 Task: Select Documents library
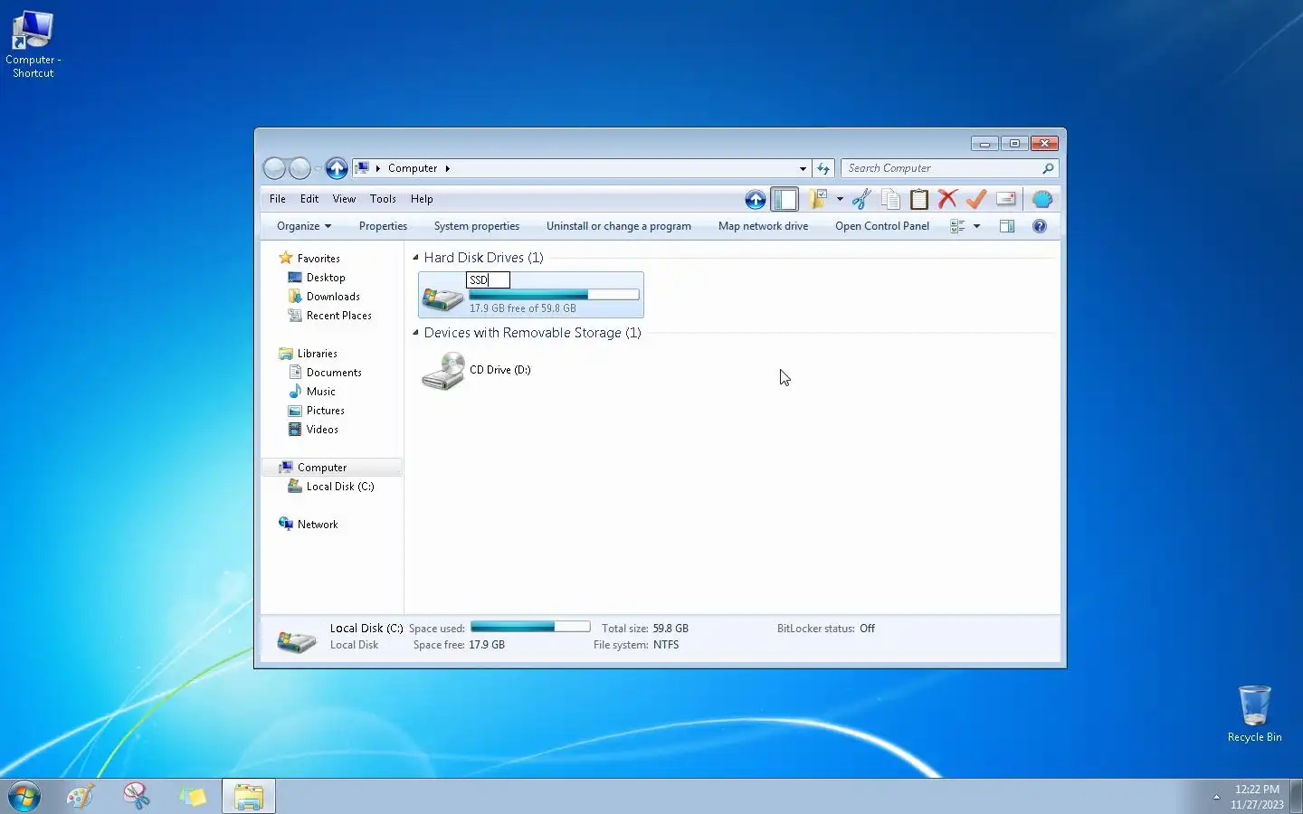(334, 373)
